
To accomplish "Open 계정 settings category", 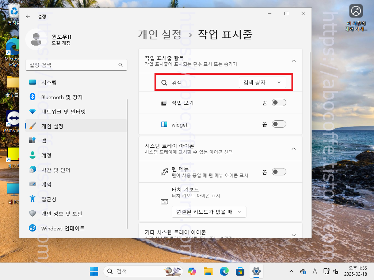I will 76,155.
